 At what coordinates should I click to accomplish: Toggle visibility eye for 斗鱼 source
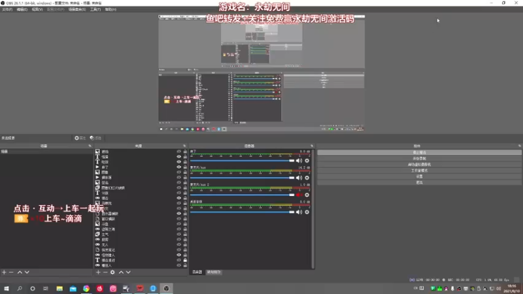[x=178, y=224]
